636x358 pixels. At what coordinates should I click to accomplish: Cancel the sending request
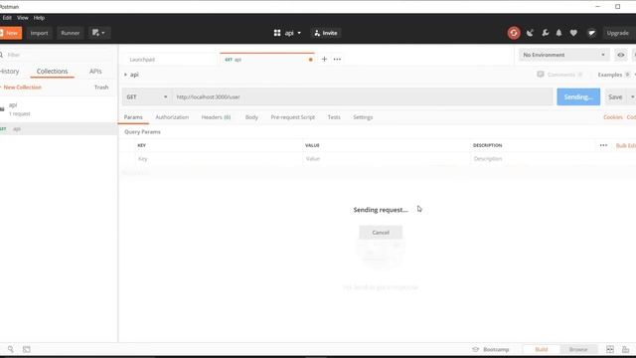pyautogui.click(x=381, y=233)
